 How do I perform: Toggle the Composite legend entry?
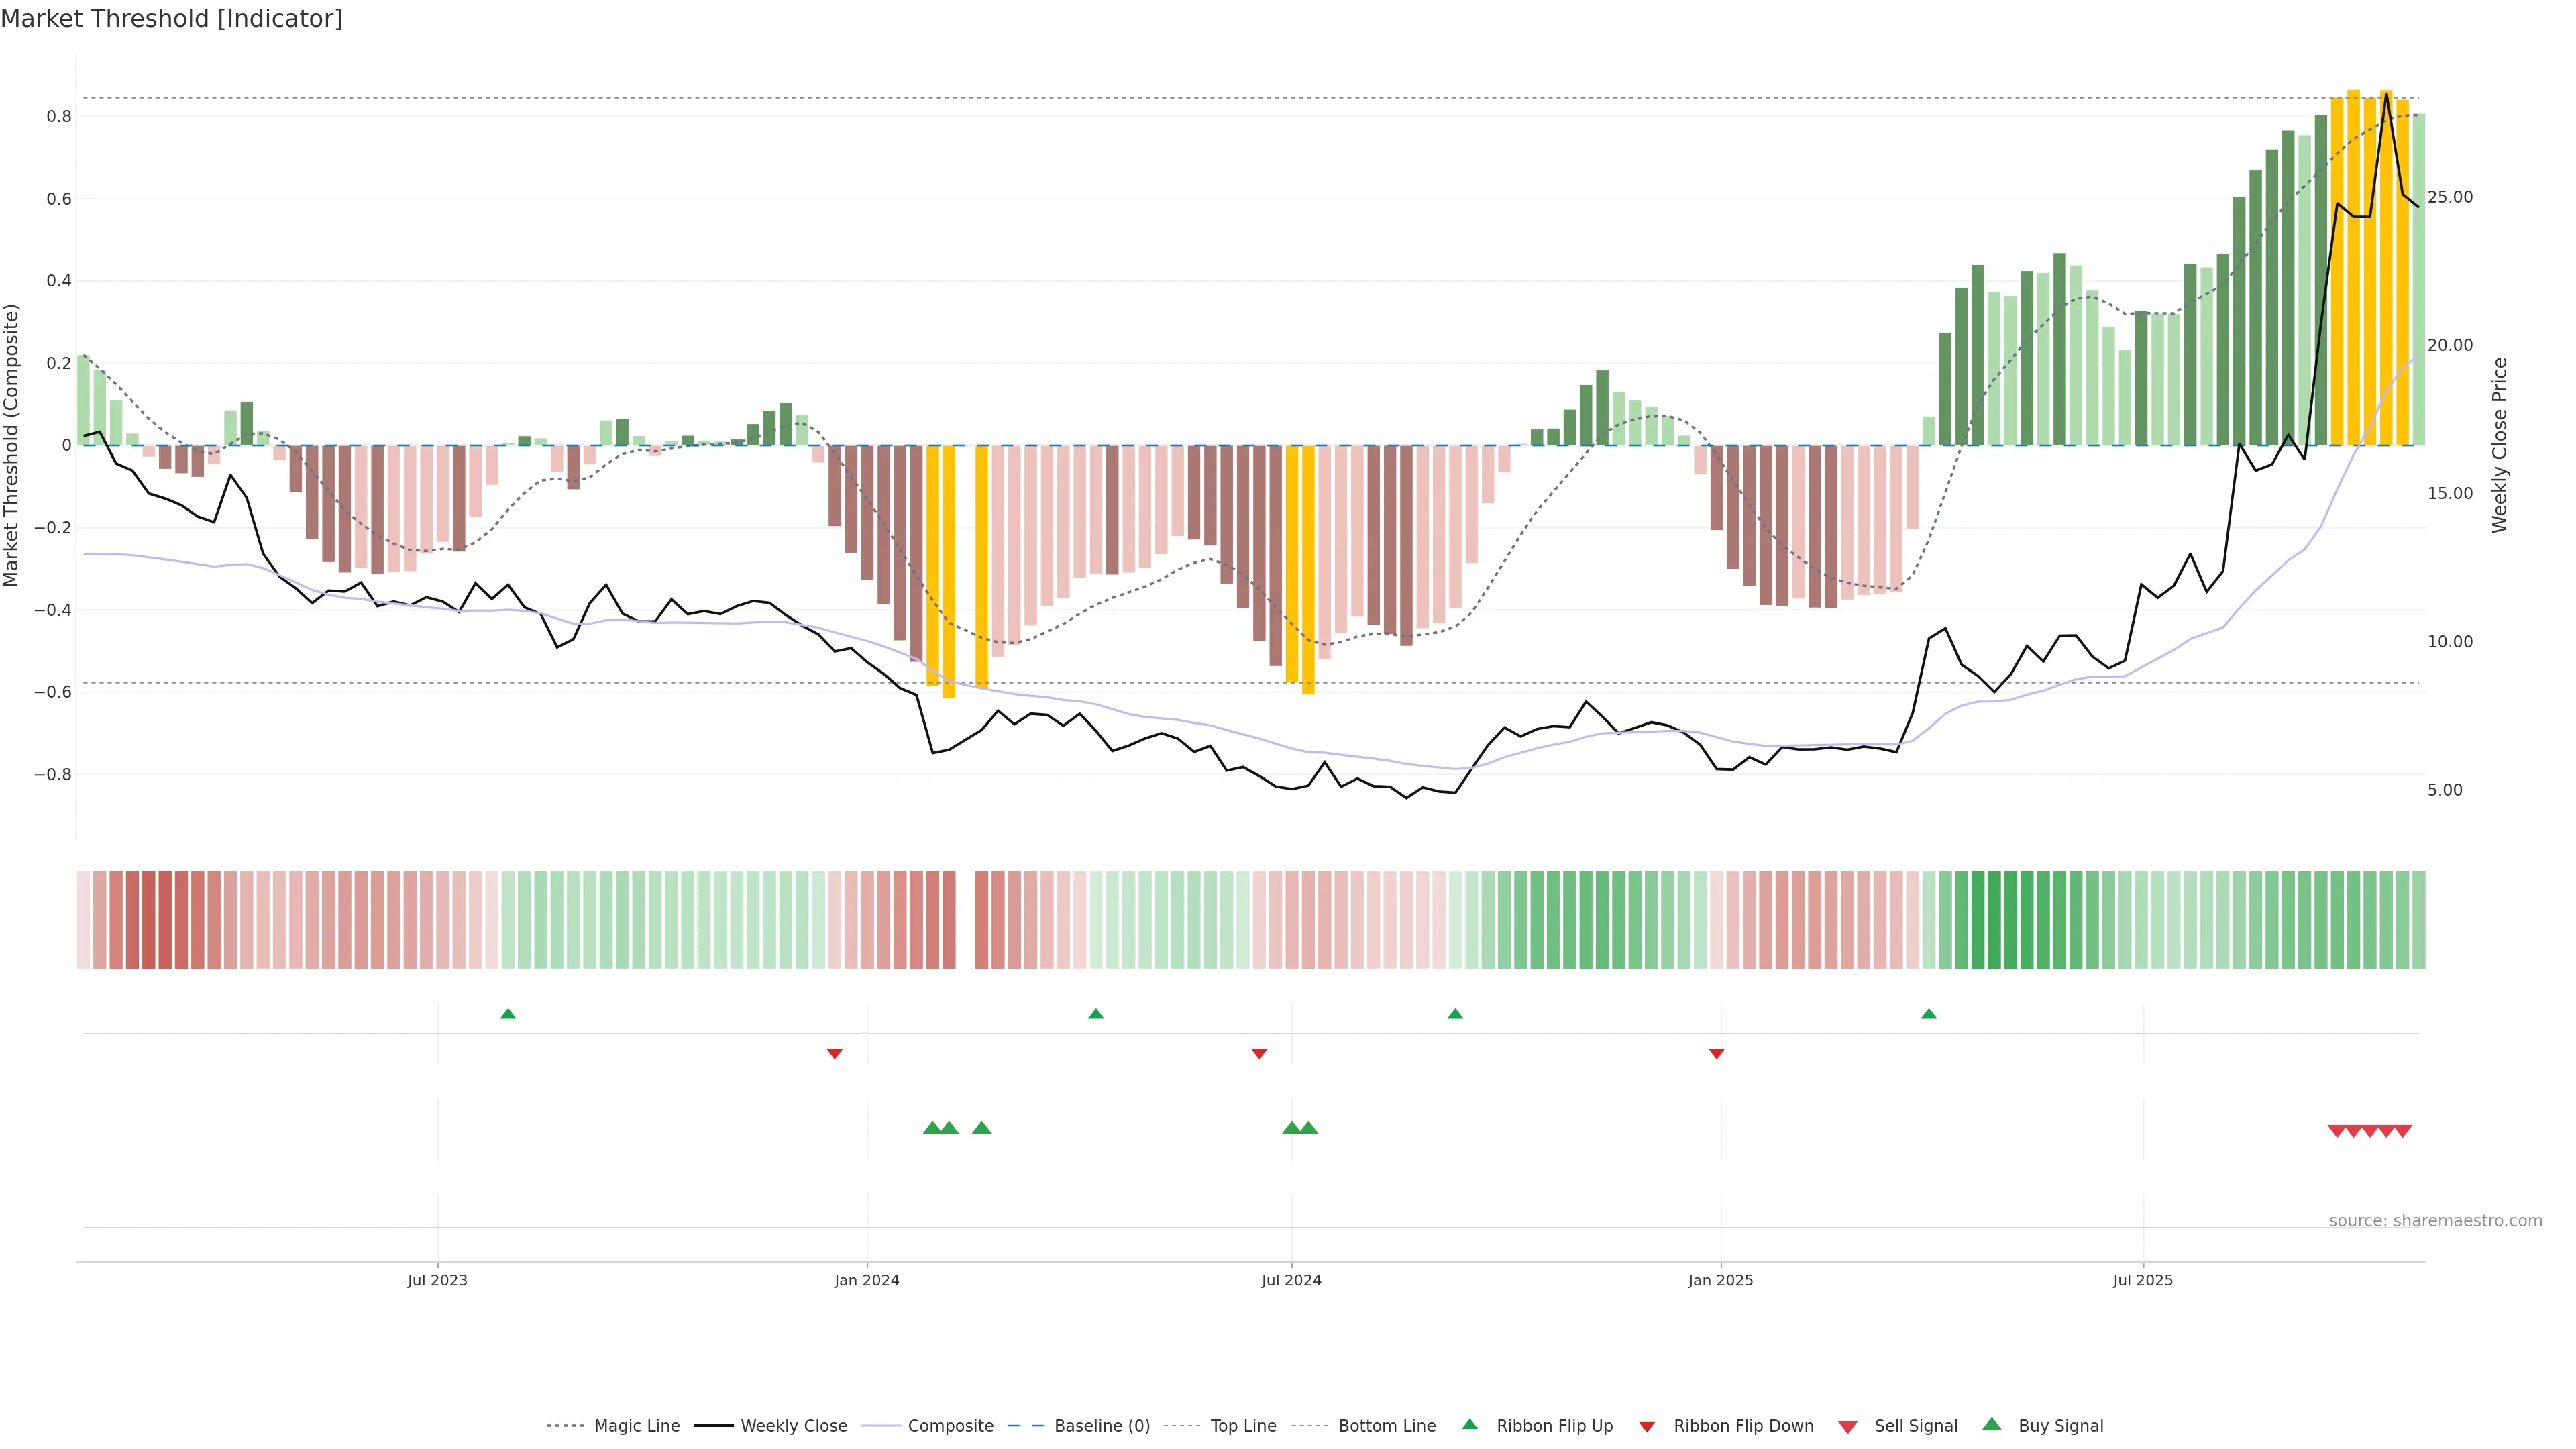950,1426
